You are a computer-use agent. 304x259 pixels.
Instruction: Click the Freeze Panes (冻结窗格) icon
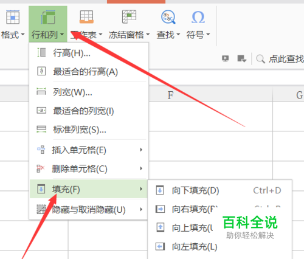pos(129,16)
